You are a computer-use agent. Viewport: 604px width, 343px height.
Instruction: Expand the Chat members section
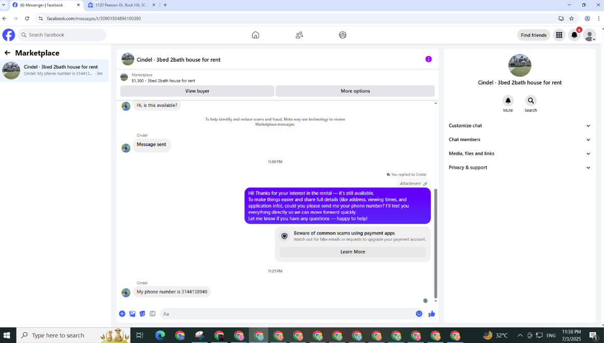(519, 140)
